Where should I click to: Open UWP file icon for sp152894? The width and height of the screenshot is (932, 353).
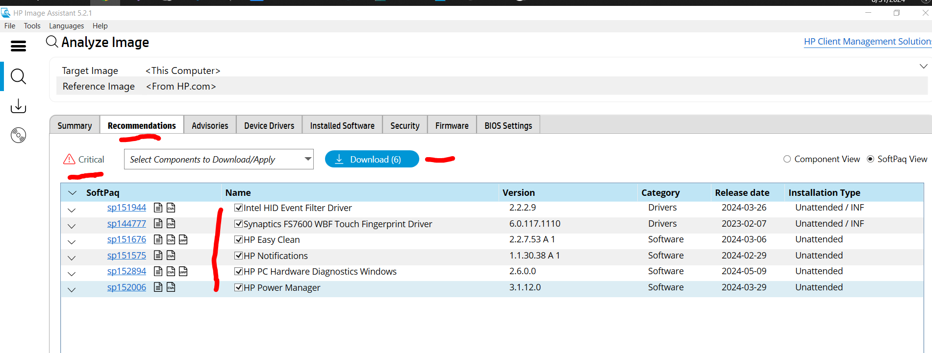[183, 271]
